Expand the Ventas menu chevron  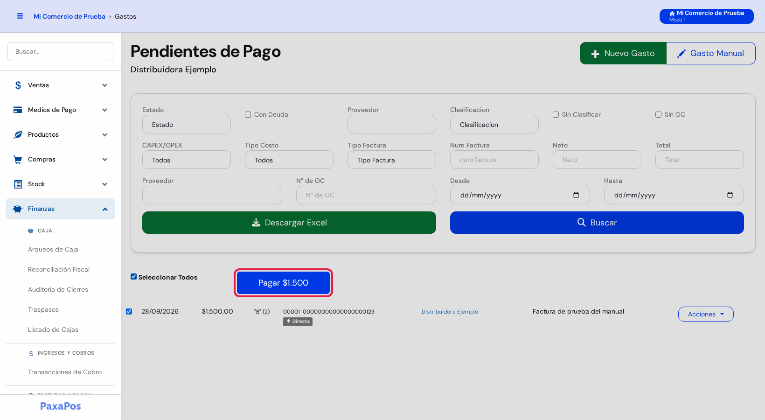pyautogui.click(x=105, y=85)
